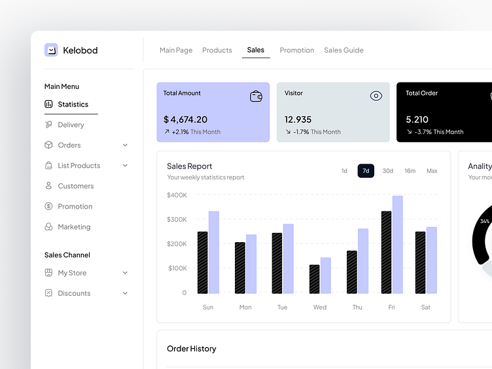Switch to the Sales Guide tab

coord(343,50)
